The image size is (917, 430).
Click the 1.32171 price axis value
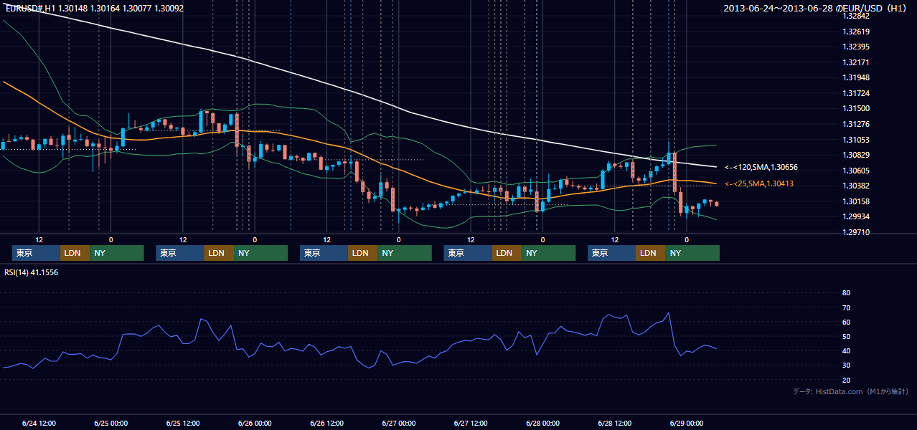(857, 62)
